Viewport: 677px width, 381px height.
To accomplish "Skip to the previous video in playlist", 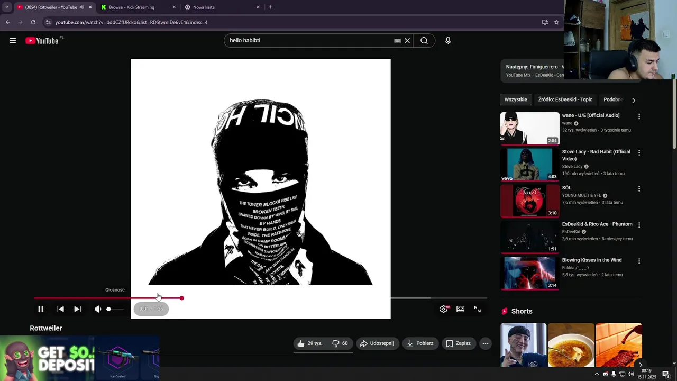I will pos(60,309).
